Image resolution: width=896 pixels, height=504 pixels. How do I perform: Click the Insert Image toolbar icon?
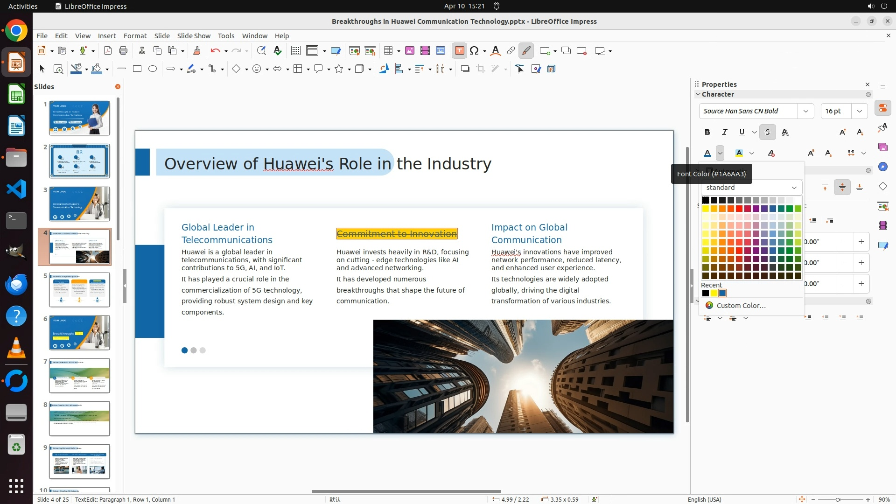point(409,51)
